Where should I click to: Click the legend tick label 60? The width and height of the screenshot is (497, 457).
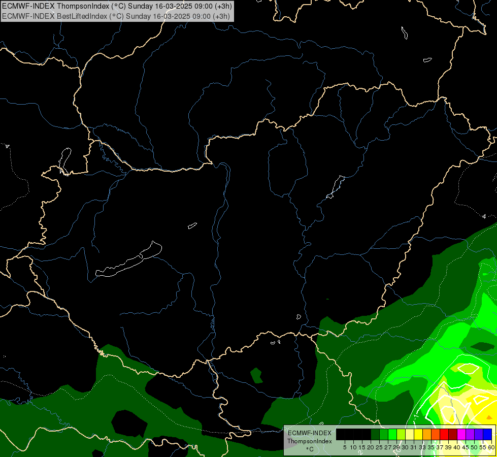(x=491, y=447)
